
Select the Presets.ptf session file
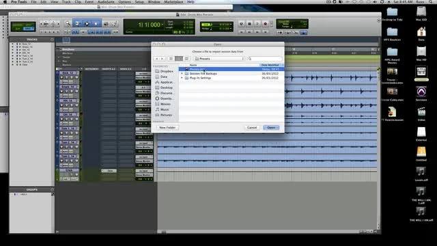tap(231, 69)
